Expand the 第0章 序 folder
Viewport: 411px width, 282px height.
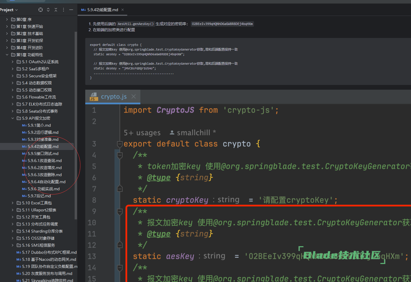point(7,19)
